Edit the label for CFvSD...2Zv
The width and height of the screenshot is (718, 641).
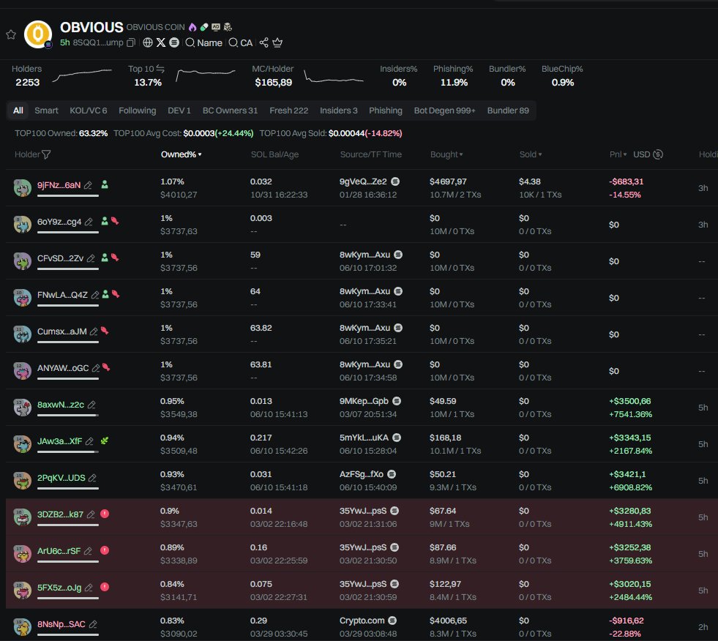click(91, 259)
